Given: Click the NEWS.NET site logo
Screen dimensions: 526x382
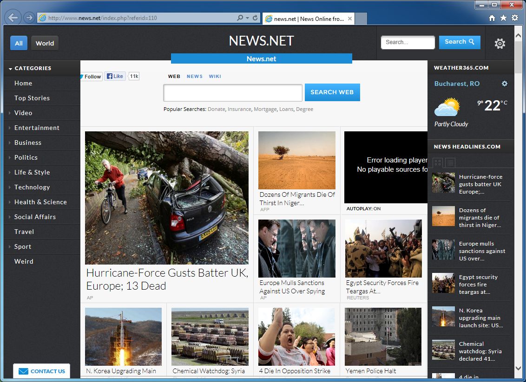Looking at the screenshot, I should (x=261, y=41).
